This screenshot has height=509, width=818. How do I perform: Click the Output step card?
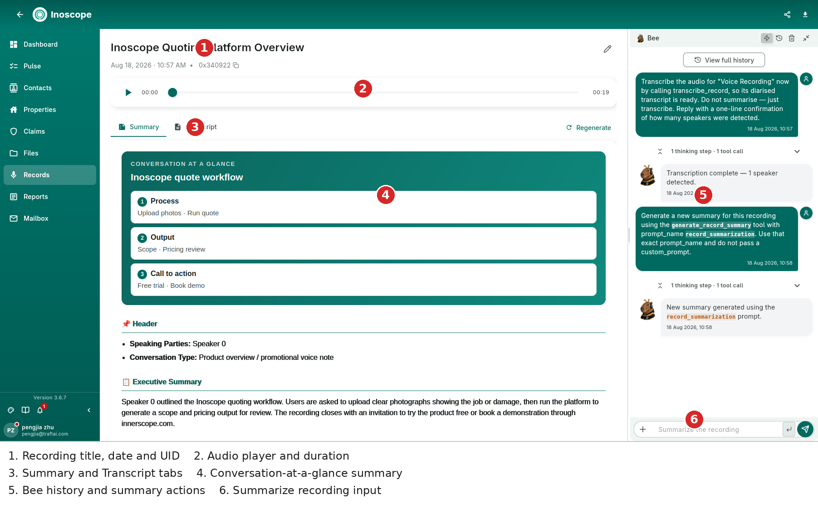pyautogui.click(x=363, y=243)
